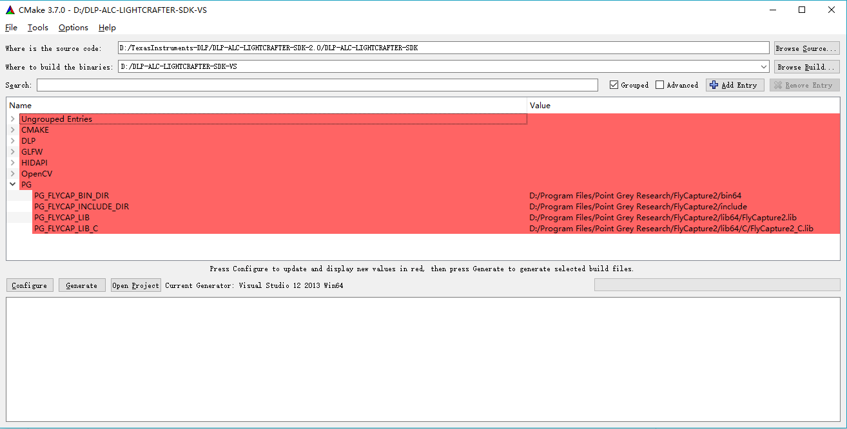Screen dimensions: 847x429
Task: Expand the DLP group arrow
Action: pos(13,141)
